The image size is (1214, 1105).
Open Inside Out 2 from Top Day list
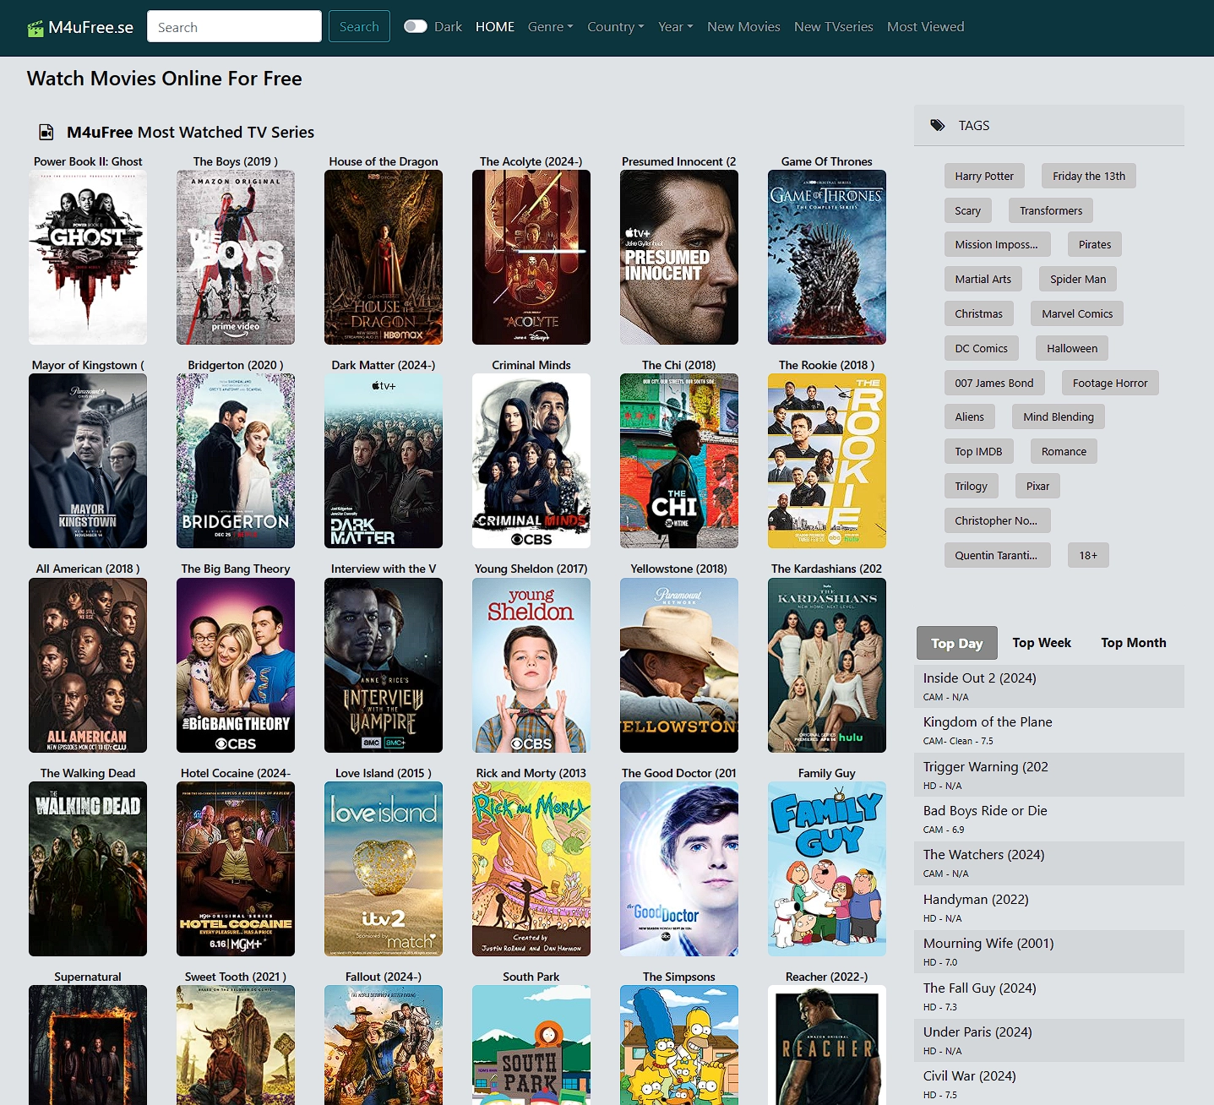[979, 678]
